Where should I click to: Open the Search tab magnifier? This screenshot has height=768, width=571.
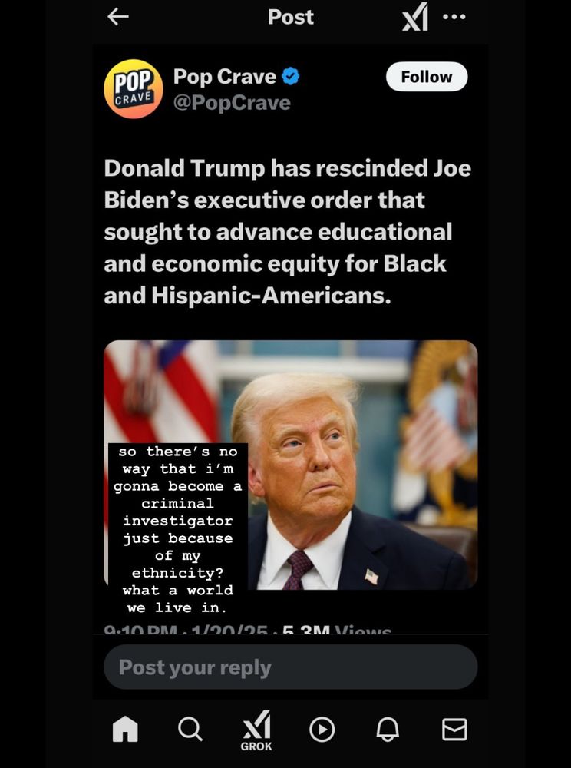[190, 729]
